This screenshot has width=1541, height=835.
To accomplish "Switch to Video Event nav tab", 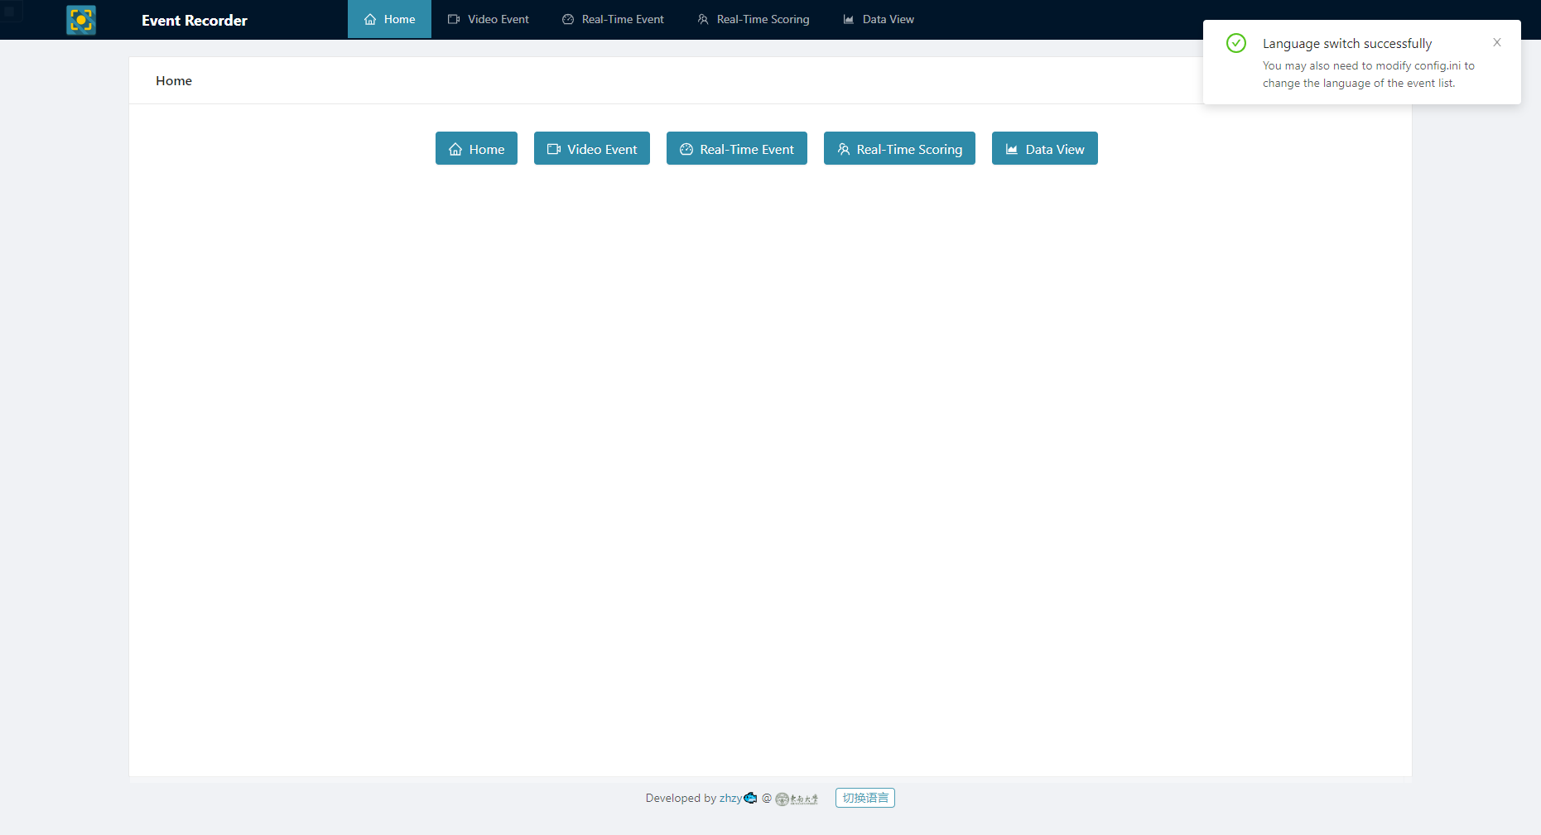I will coord(489,19).
